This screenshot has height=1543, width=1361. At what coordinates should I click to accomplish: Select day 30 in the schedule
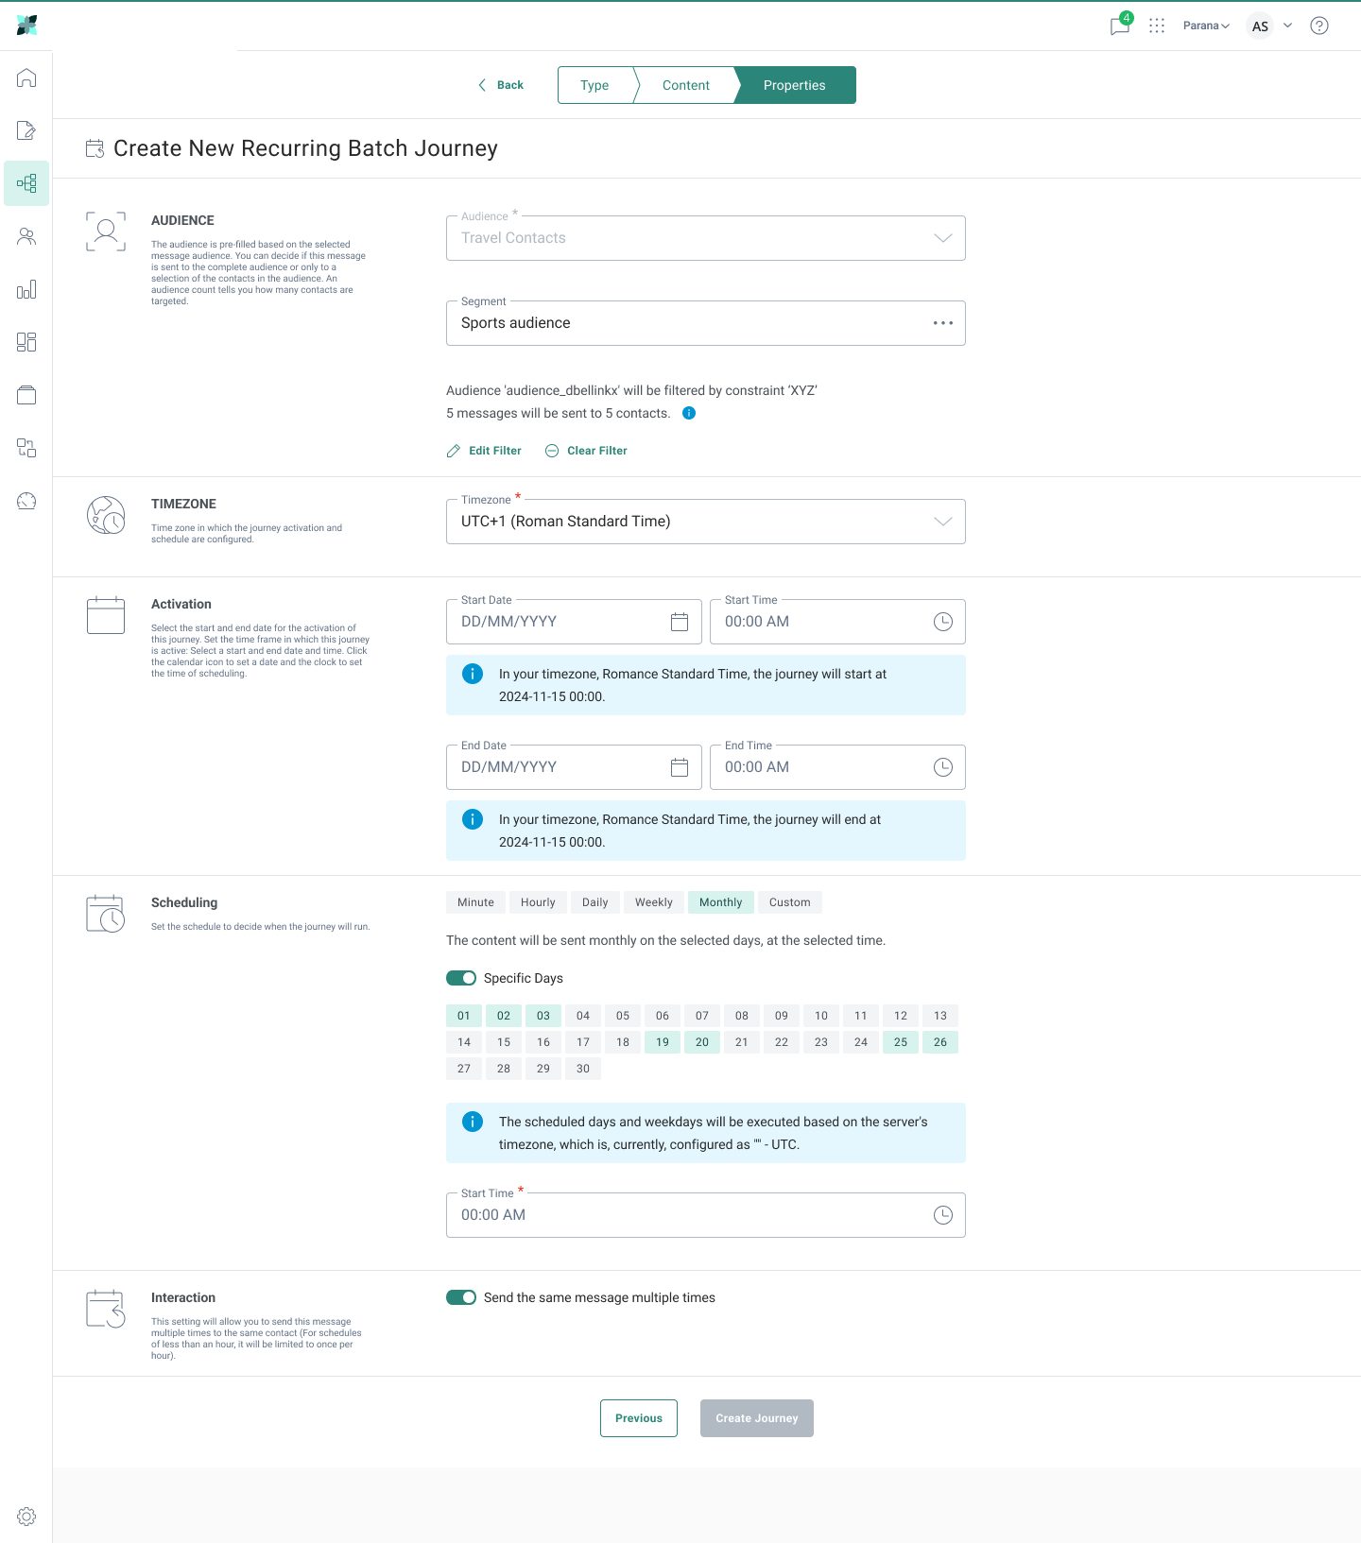[x=583, y=1069]
